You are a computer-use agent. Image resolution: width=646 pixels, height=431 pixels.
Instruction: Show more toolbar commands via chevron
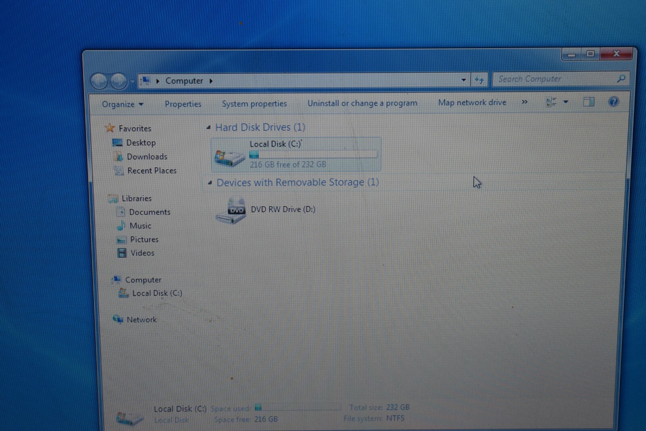pyautogui.click(x=524, y=102)
